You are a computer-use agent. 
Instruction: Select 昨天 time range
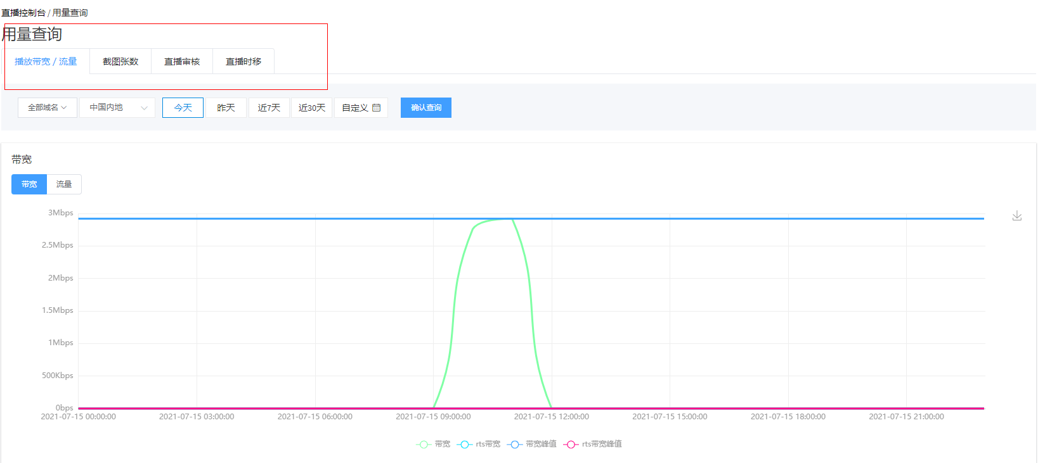click(226, 108)
